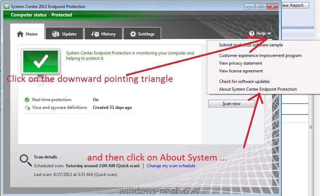Click the 'Created 31 days ago' text
Screen dimensions: 320x196
point(112,107)
